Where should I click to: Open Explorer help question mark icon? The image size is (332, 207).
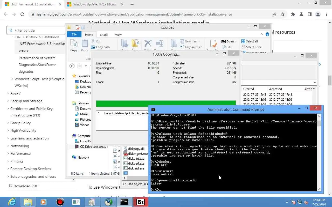click(267, 34)
